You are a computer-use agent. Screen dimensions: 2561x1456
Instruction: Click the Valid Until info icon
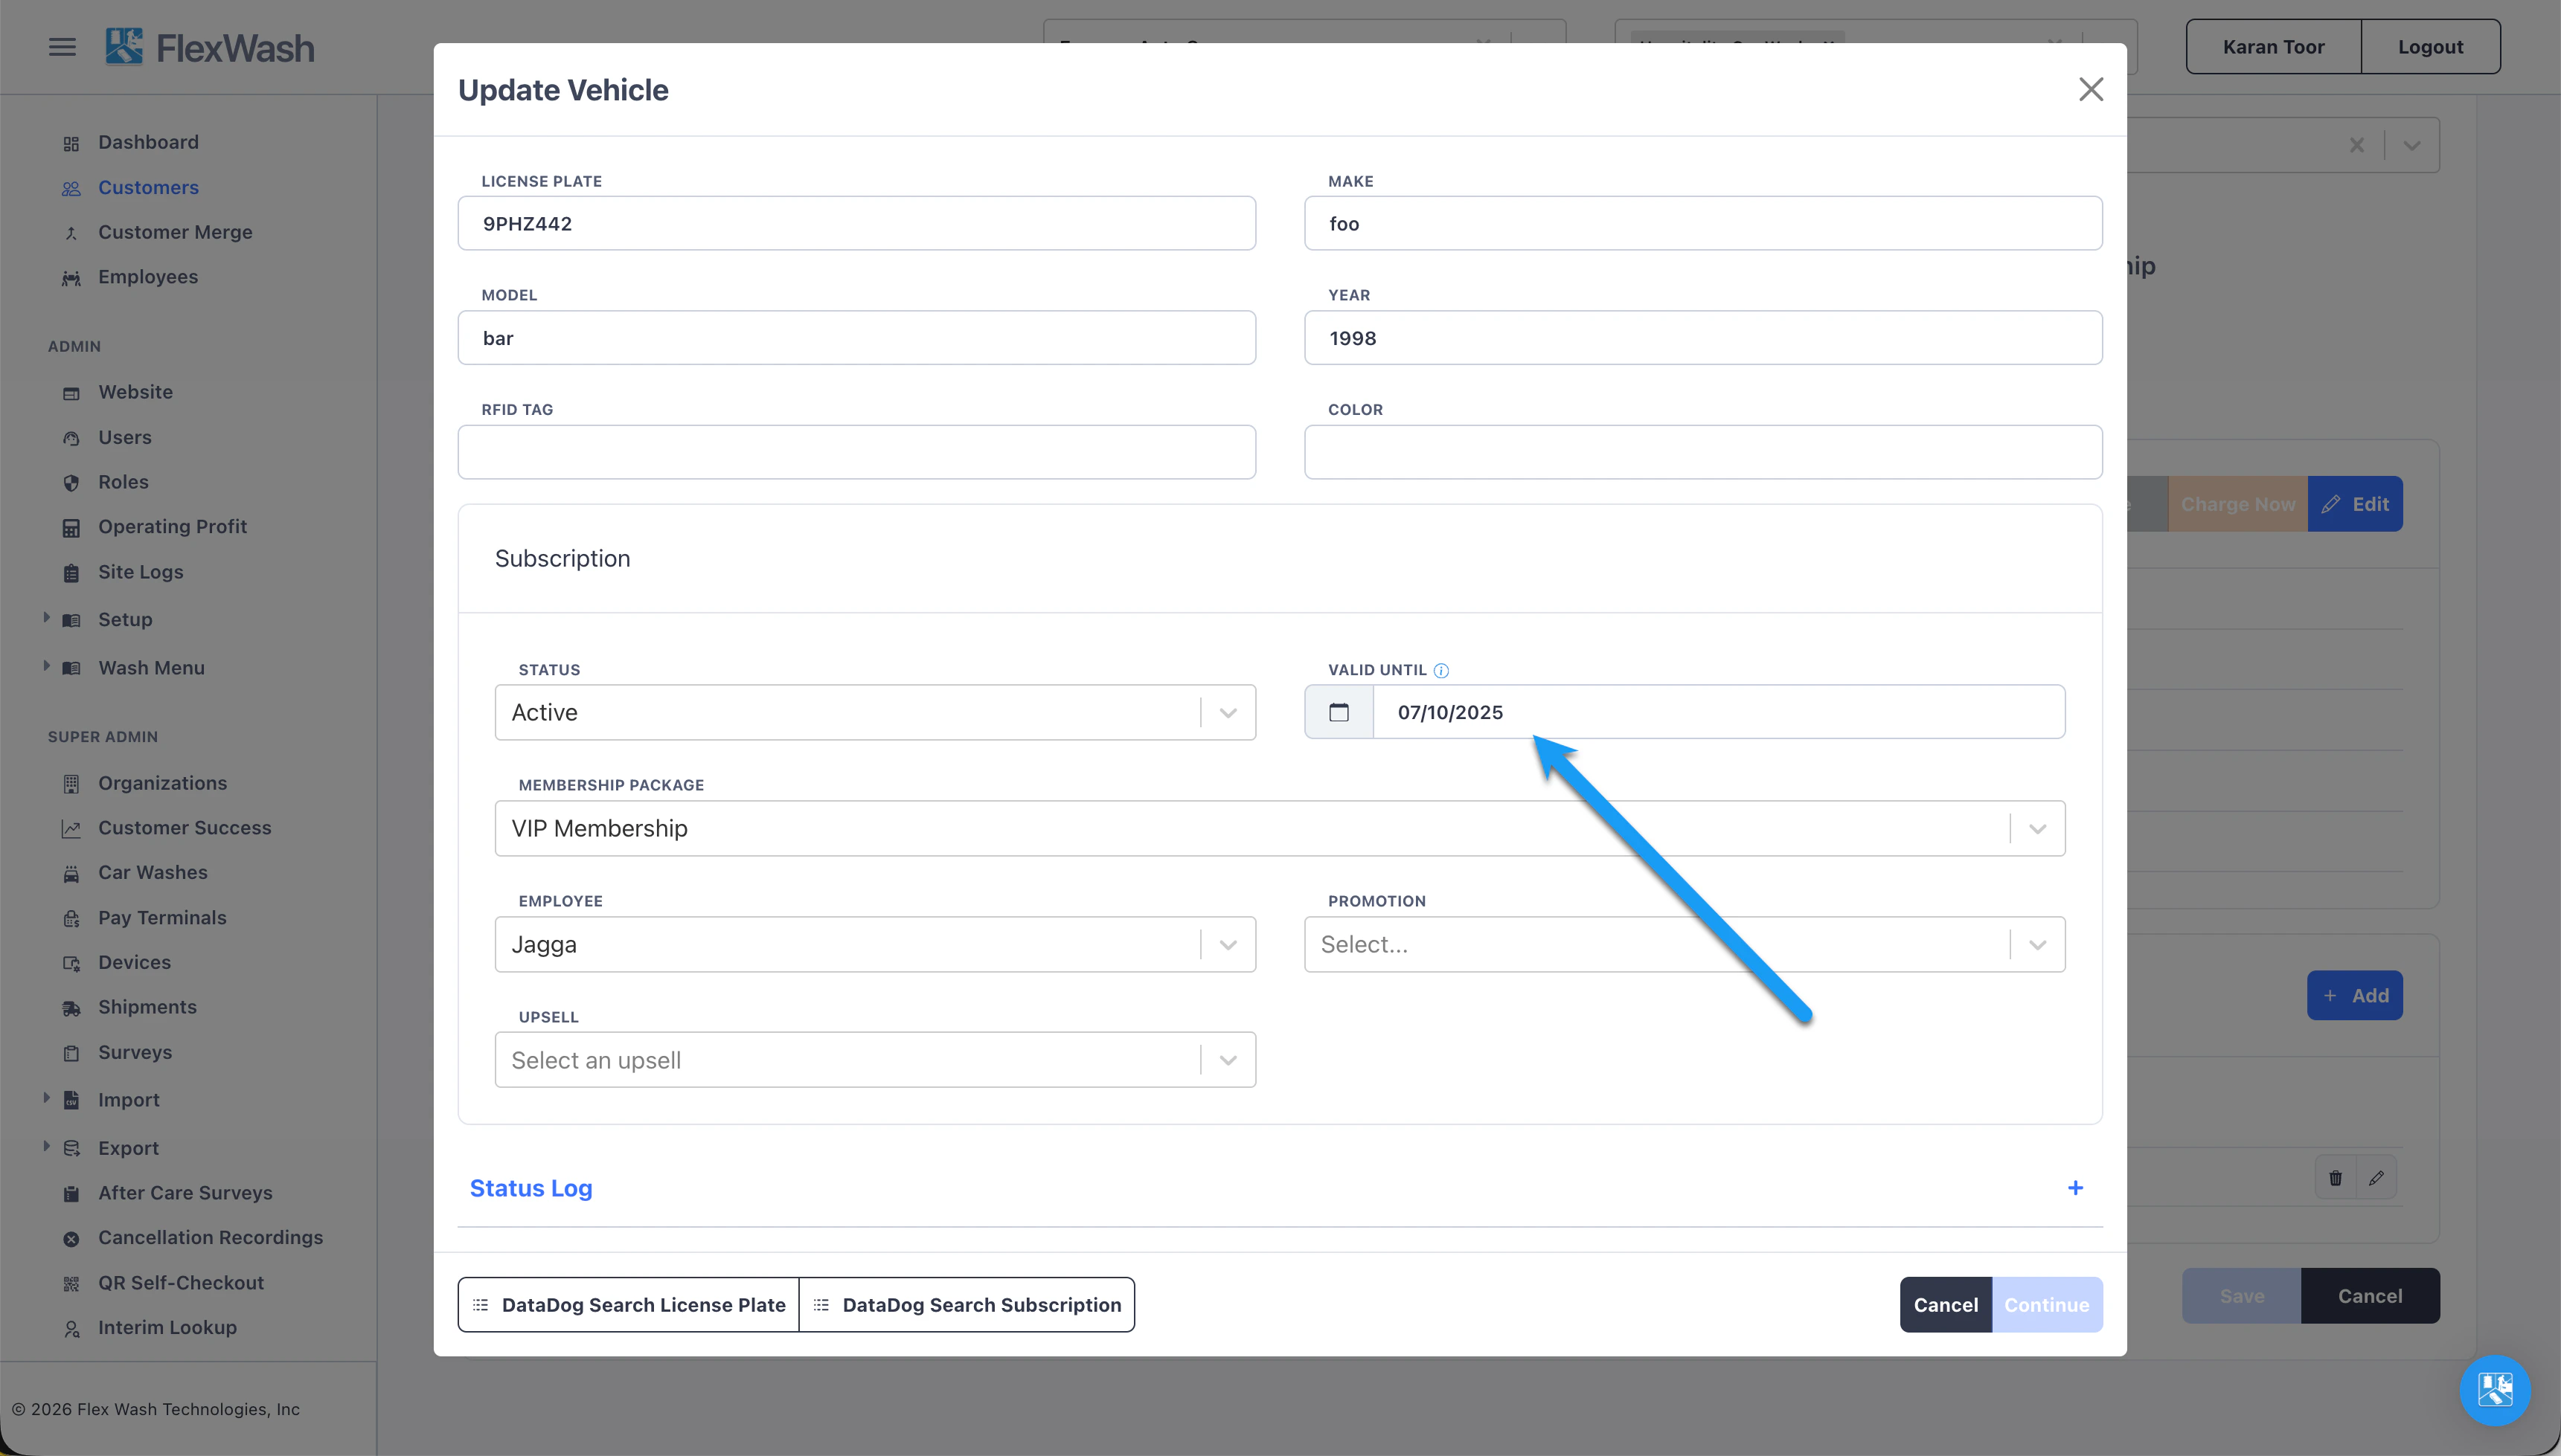pos(1440,670)
